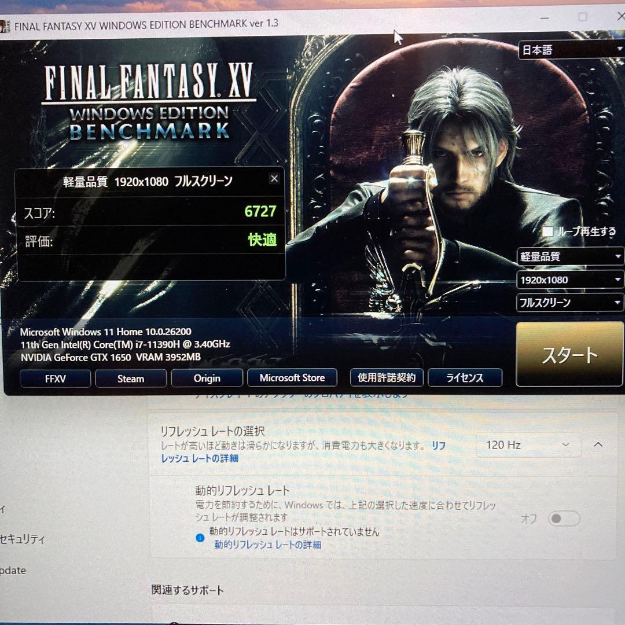Open the 日本語 language dropdown

point(570,50)
